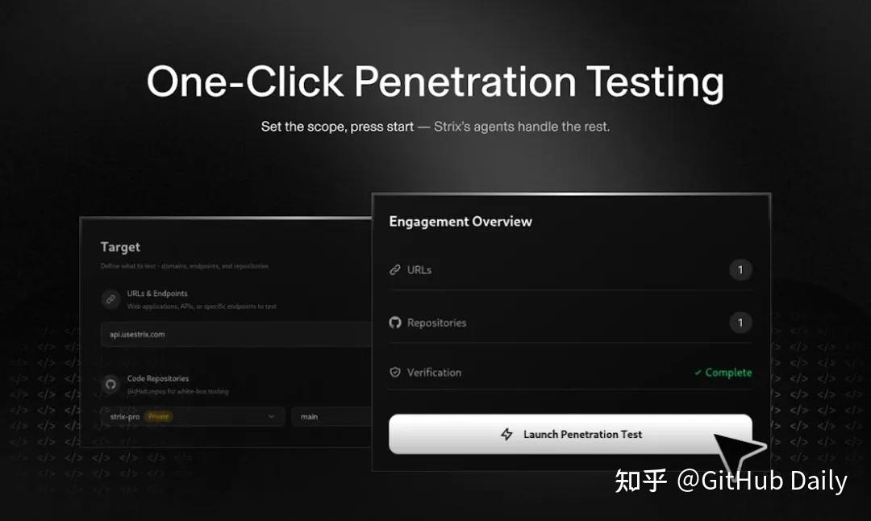Click the green Complete status text

pyautogui.click(x=728, y=373)
